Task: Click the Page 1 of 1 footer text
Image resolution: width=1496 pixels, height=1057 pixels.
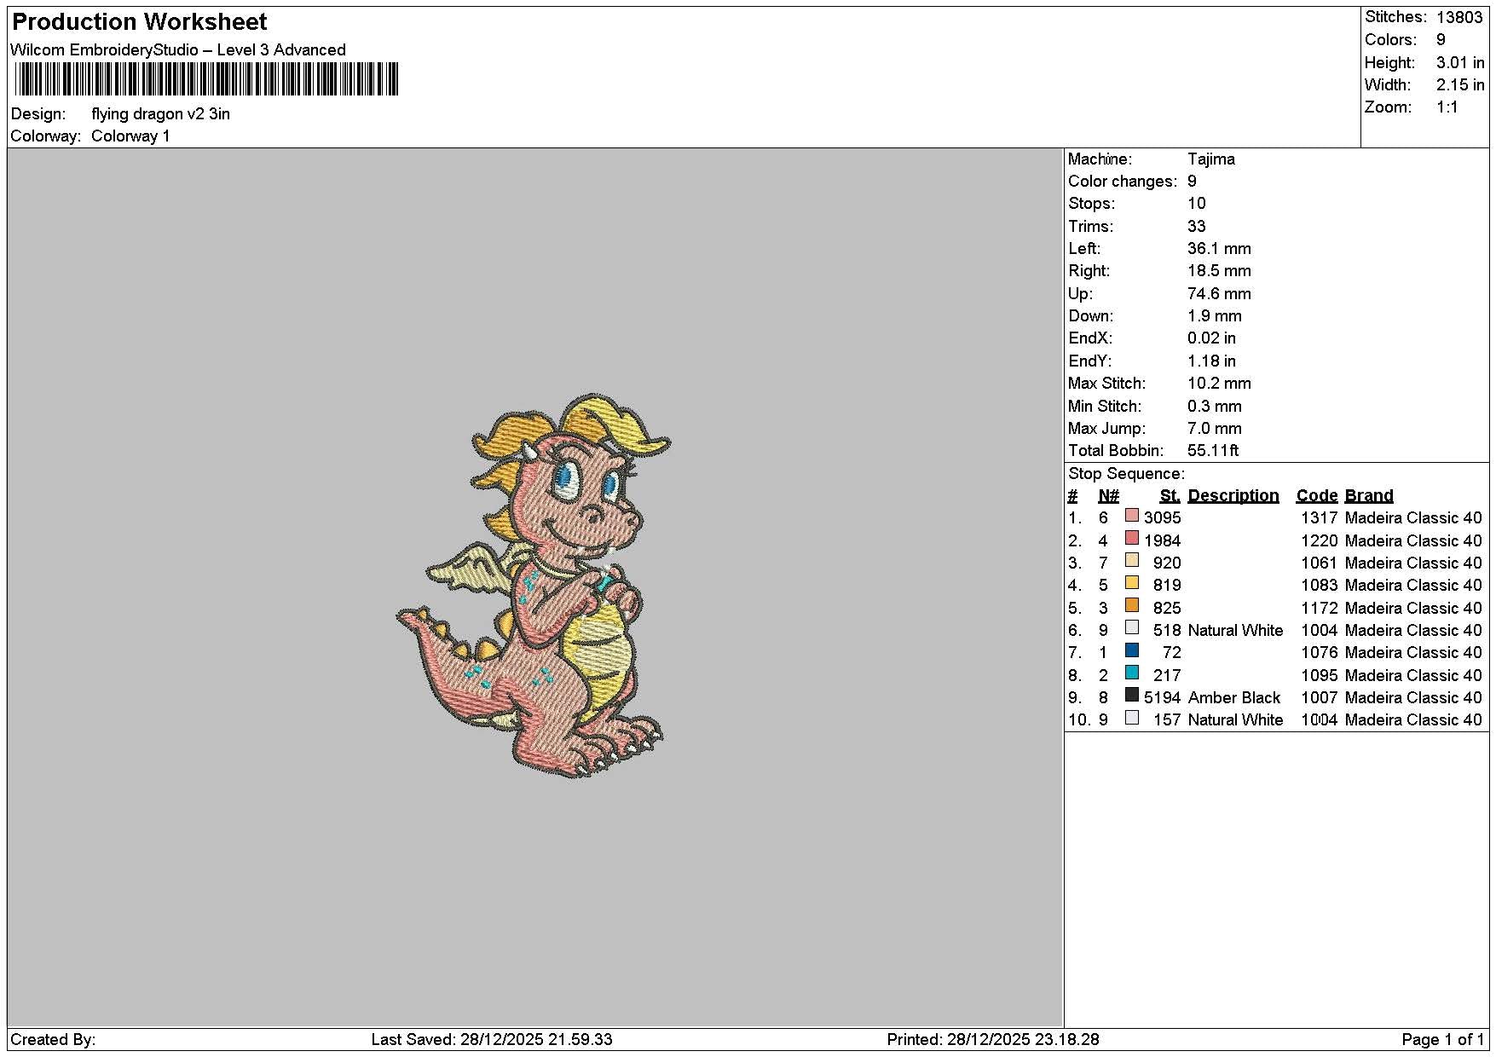Action: pyautogui.click(x=1442, y=1040)
